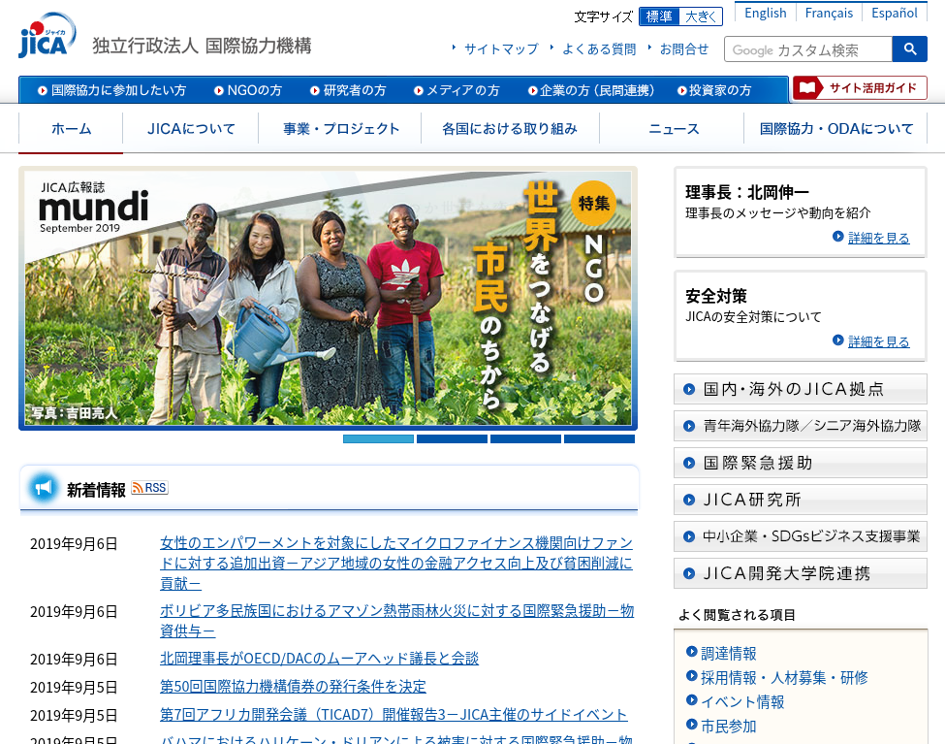Open the JICAについて tab
Viewport: 945px width, 744px height.
click(x=191, y=128)
